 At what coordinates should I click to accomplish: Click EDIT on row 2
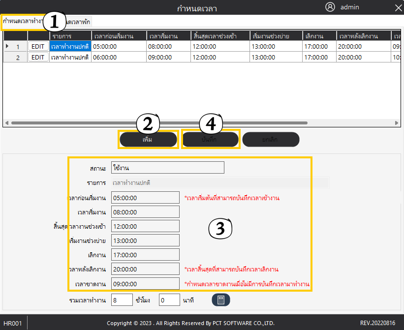click(38, 57)
